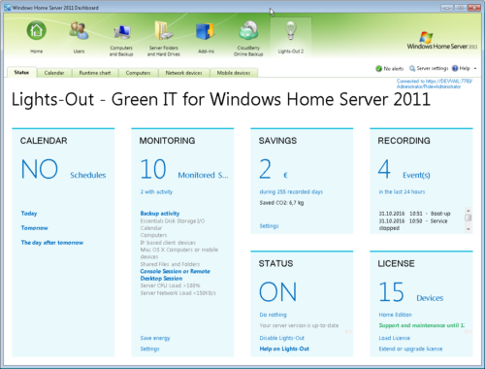The height and width of the screenshot is (369, 485).
Task: Click the No alerts status icon
Action: tap(378, 68)
